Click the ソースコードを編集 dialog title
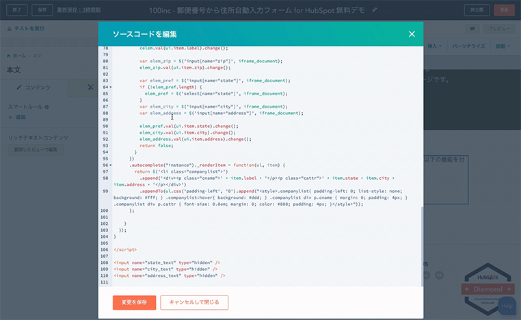 (144, 34)
